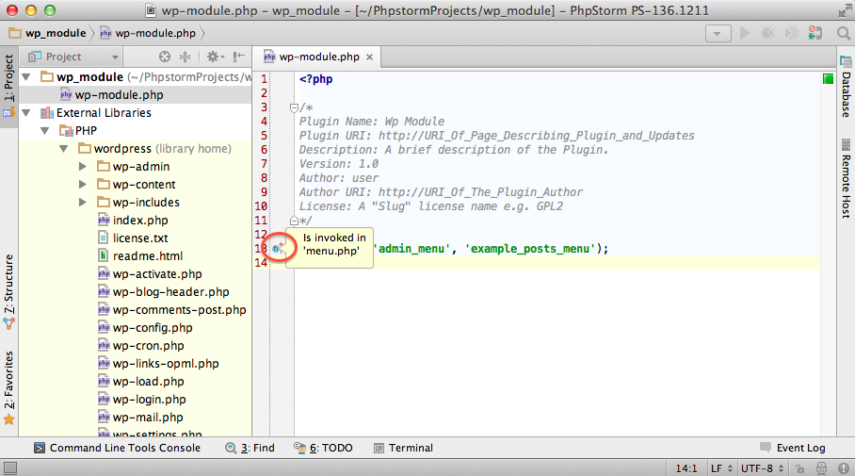Viewport: 855px width, 476px height.
Task: Click tool window quick access icon in status bar
Action: click(x=10, y=468)
